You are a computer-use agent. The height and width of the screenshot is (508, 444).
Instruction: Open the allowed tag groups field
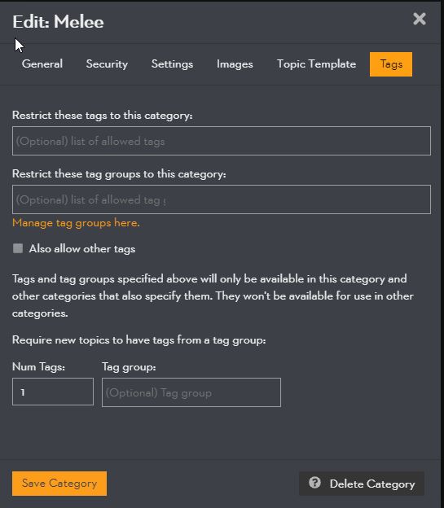(x=222, y=199)
